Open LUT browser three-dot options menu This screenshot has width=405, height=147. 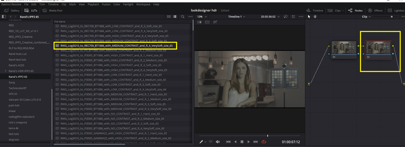(x=190, y=16)
